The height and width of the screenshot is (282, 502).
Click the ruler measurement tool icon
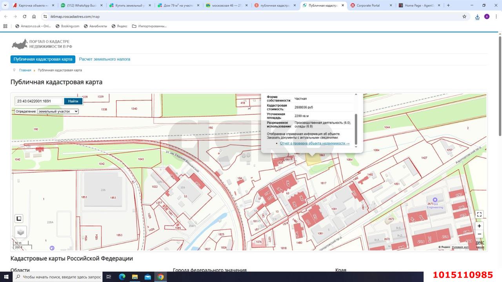coord(19,219)
